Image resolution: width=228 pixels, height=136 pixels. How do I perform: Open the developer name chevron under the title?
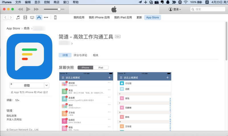click(x=72, y=43)
